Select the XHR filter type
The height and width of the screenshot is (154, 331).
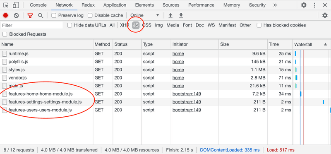click(x=125, y=25)
